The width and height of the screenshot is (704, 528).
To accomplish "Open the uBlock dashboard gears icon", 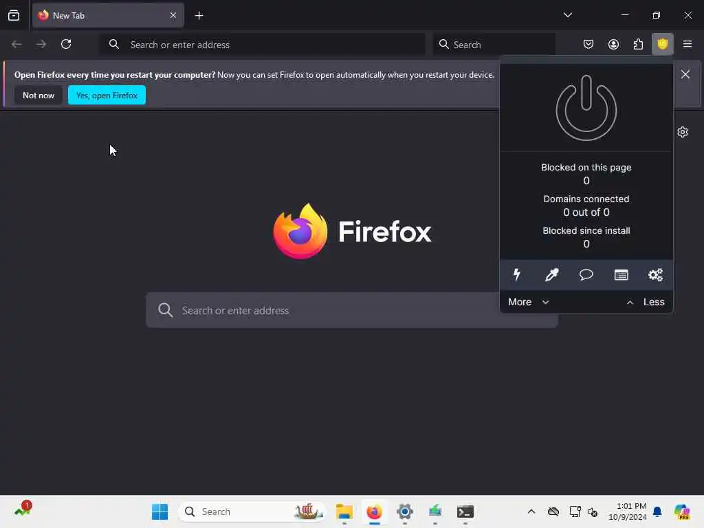I will 655,274.
